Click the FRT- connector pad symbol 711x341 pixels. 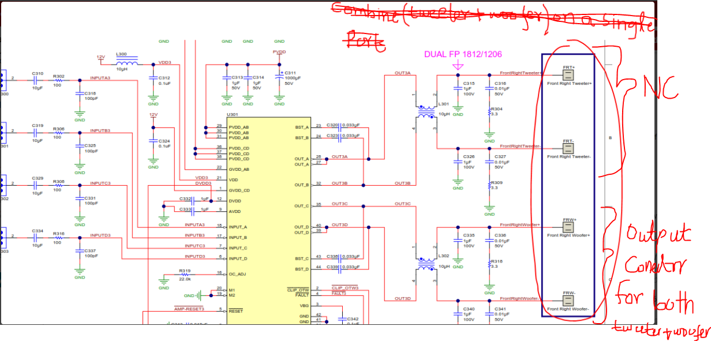pos(568,148)
